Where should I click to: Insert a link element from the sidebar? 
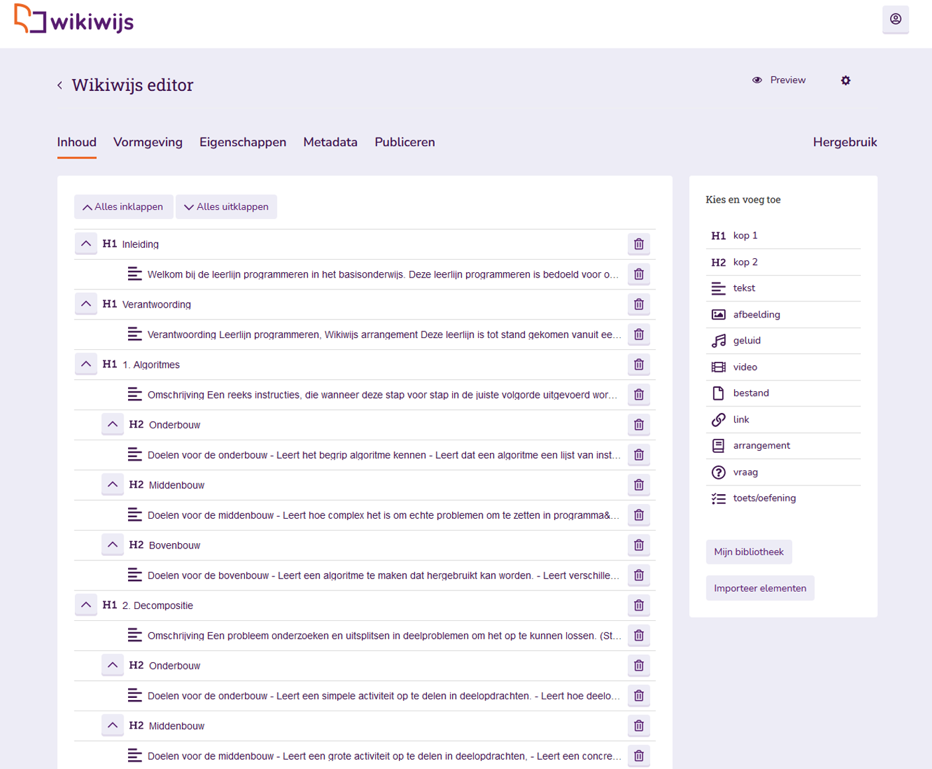click(741, 419)
